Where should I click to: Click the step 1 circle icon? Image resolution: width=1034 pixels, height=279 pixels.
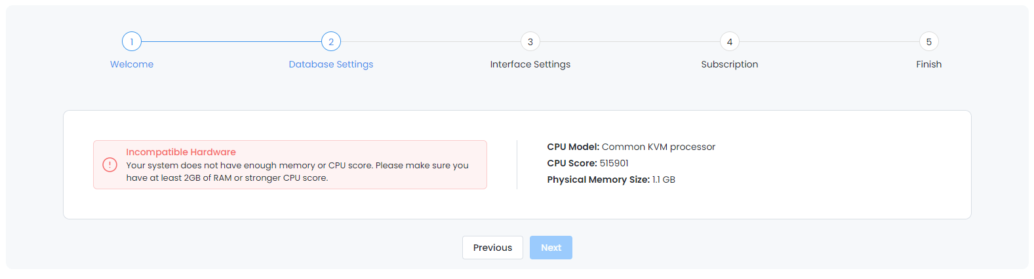(132, 42)
